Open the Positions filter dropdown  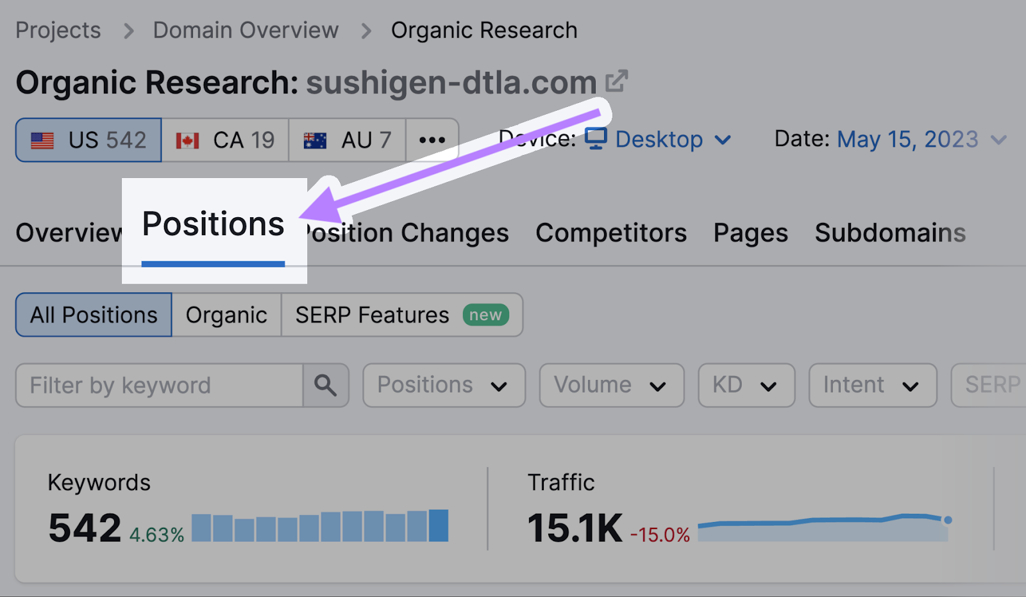[444, 385]
